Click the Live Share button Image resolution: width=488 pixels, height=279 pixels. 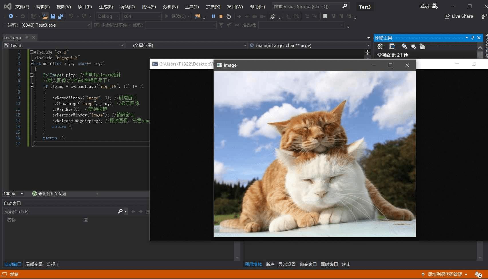[x=459, y=16]
